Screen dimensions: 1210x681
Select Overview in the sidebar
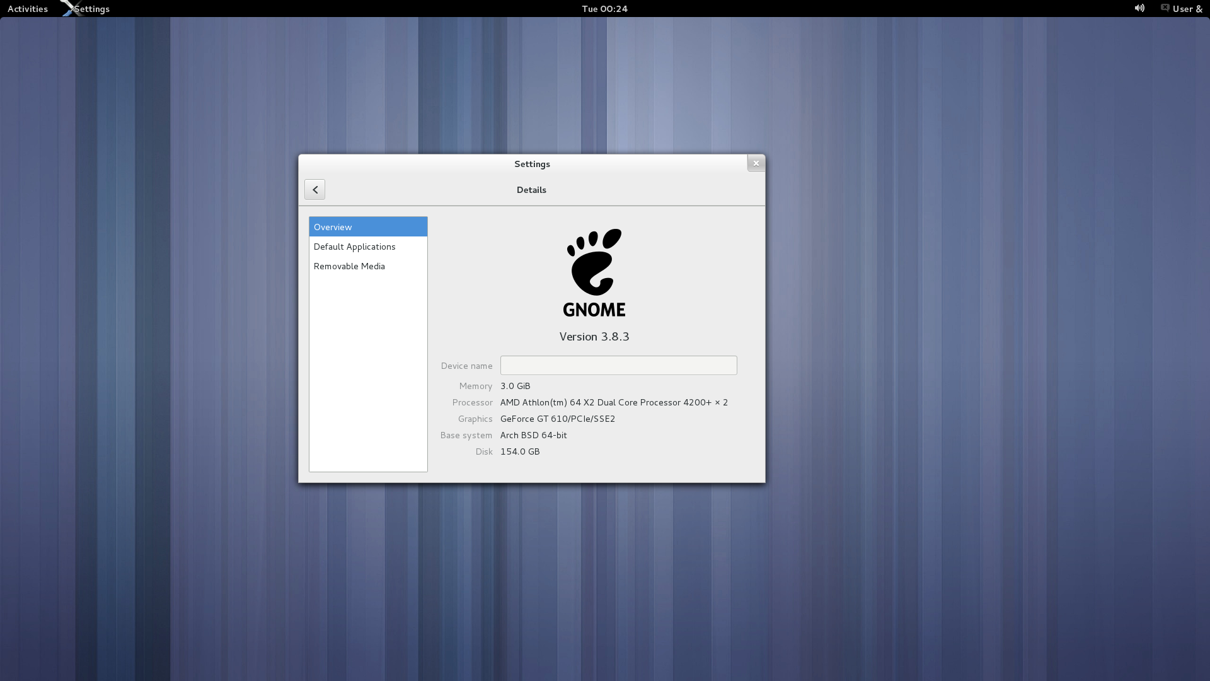point(368,227)
